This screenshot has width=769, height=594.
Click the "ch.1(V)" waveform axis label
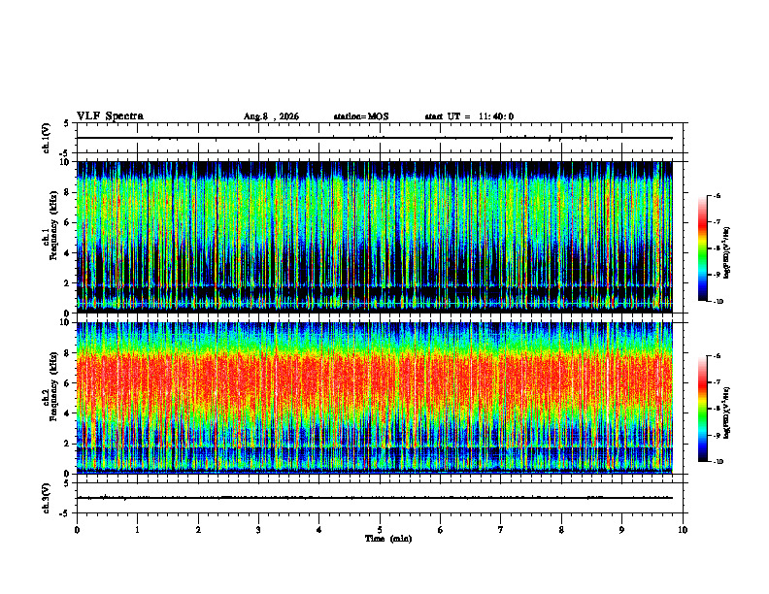tap(47, 138)
